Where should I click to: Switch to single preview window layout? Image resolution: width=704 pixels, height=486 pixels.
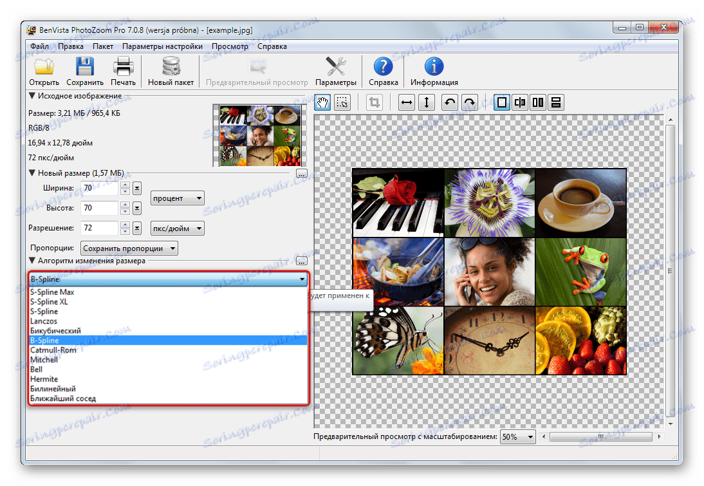pos(501,102)
